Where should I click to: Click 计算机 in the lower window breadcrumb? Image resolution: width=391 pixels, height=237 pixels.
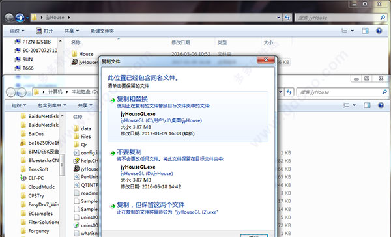point(55,92)
